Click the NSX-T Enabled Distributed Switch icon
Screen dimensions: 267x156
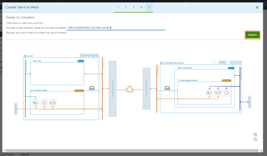tap(167, 88)
